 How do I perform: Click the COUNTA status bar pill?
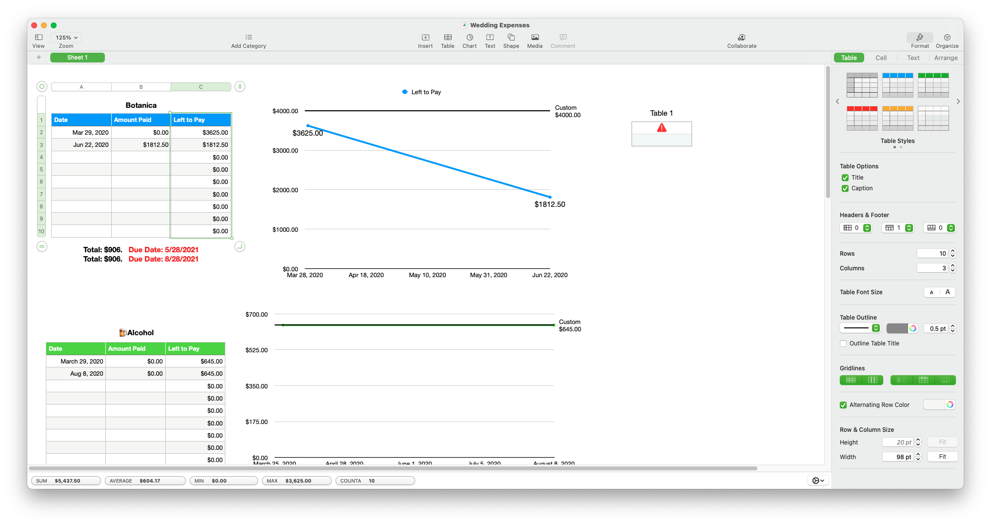click(375, 481)
